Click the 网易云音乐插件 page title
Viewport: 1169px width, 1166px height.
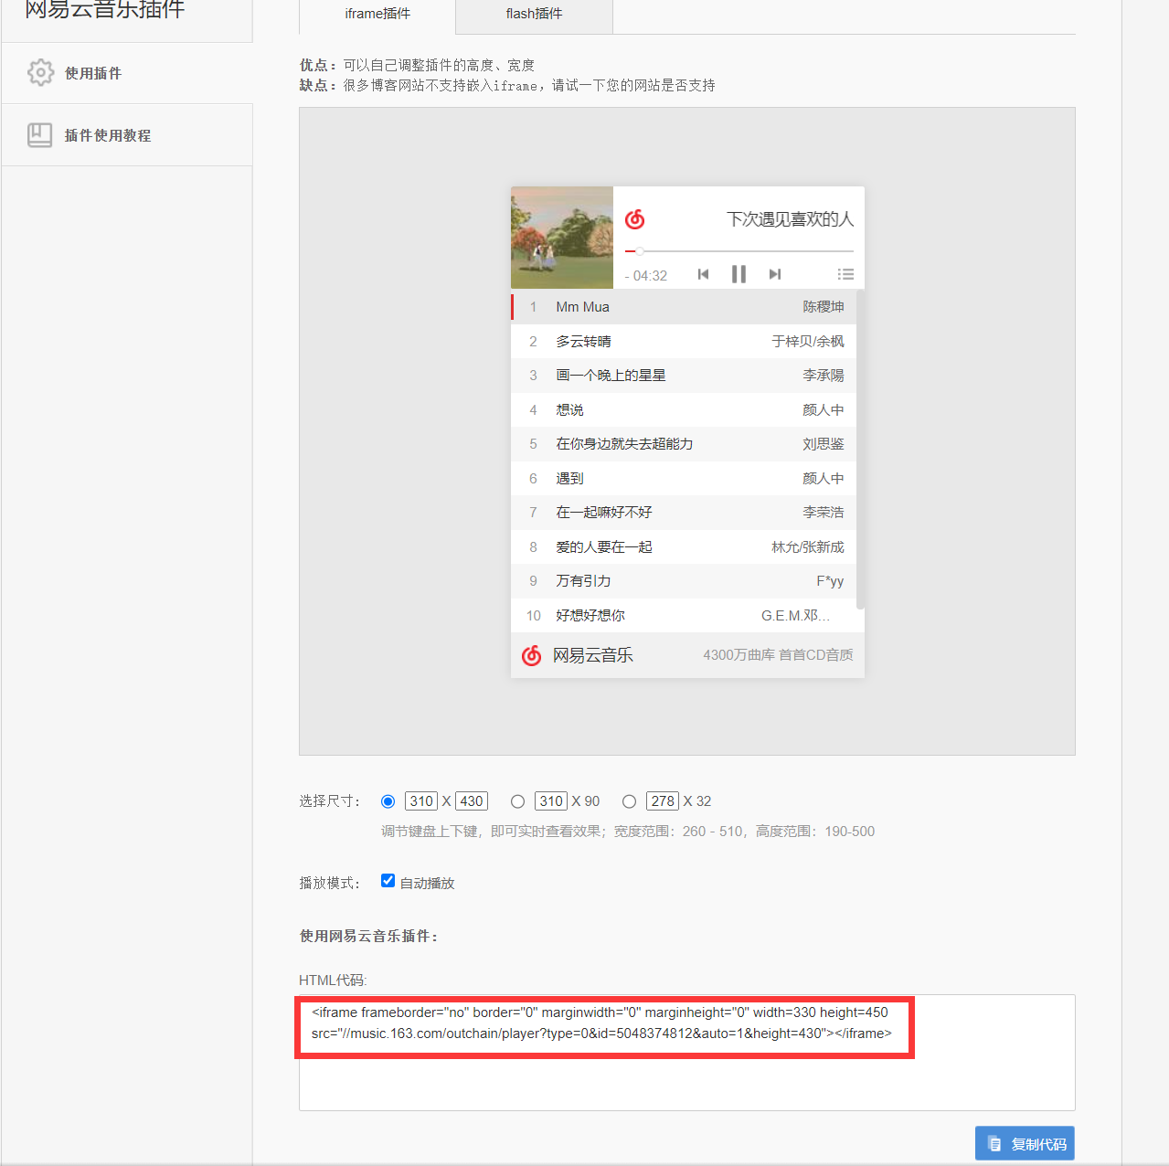pos(105,9)
